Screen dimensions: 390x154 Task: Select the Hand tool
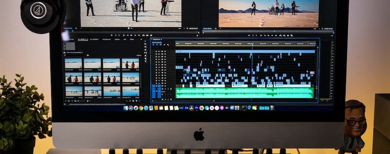tap(145, 58)
